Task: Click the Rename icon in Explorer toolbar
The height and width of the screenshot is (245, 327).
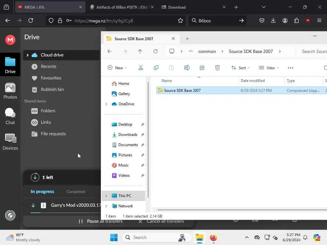Action: click(186, 68)
